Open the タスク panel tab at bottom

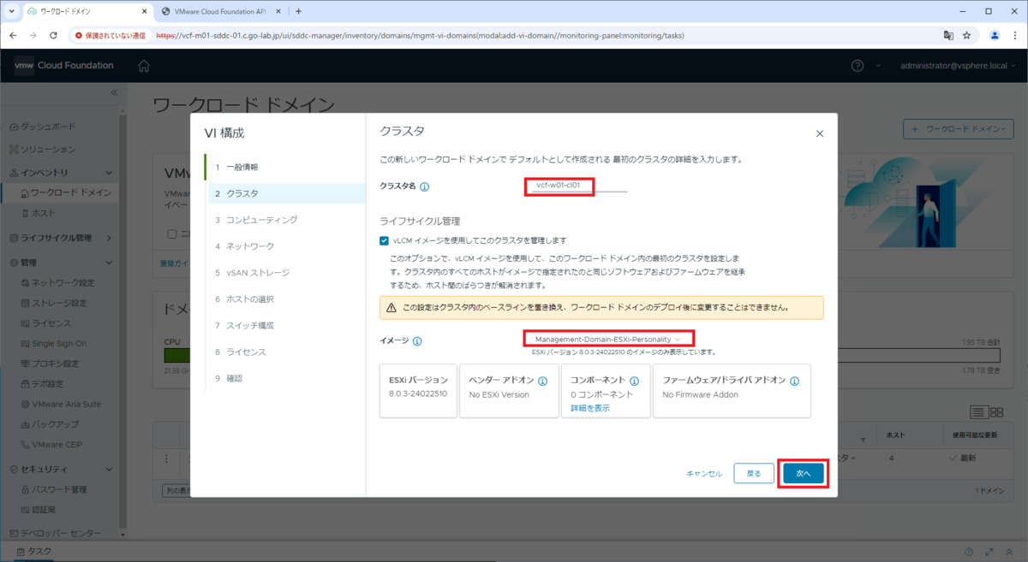coord(33,552)
